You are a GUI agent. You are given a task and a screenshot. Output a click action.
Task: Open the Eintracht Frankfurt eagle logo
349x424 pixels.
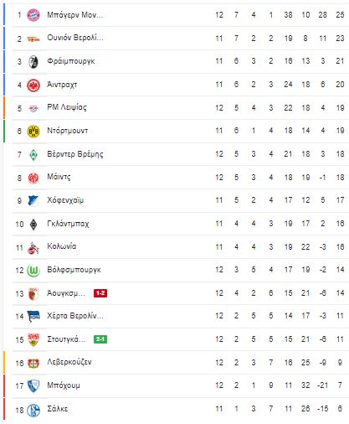(x=33, y=85)
